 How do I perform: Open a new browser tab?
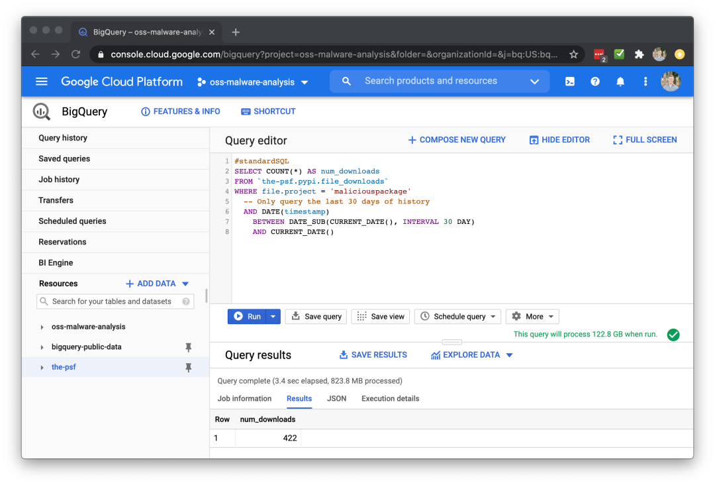pyautogui.click(x=236, y=32)
